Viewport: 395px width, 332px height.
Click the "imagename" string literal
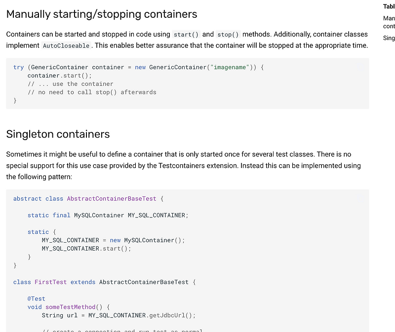[230, 67]
